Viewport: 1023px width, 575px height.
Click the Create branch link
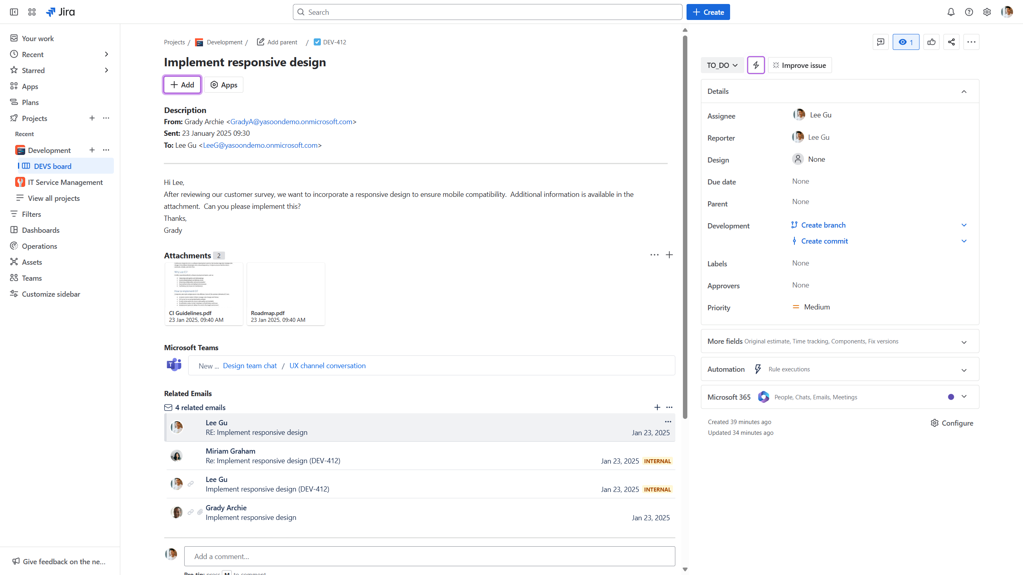tap(823, 225)
